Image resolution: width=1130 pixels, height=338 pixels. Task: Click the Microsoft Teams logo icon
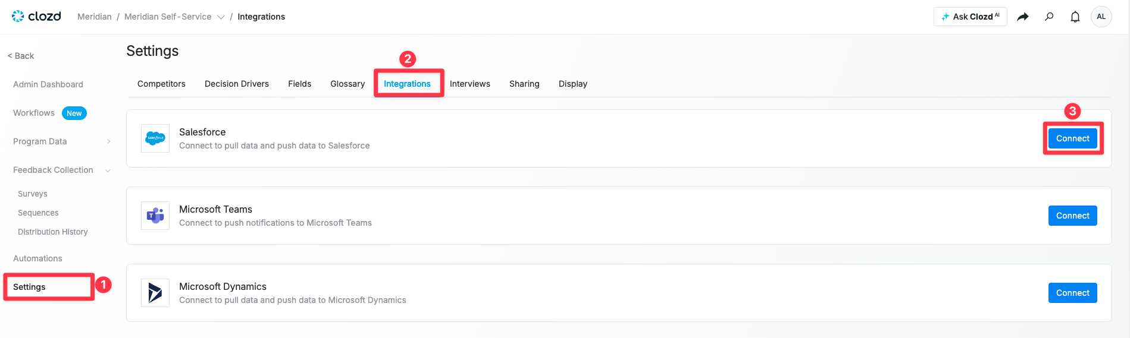click(155, 216)
